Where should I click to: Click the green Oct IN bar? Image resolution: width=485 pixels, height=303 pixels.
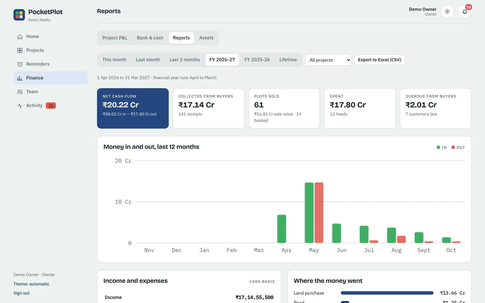click(x=446, y=240)
